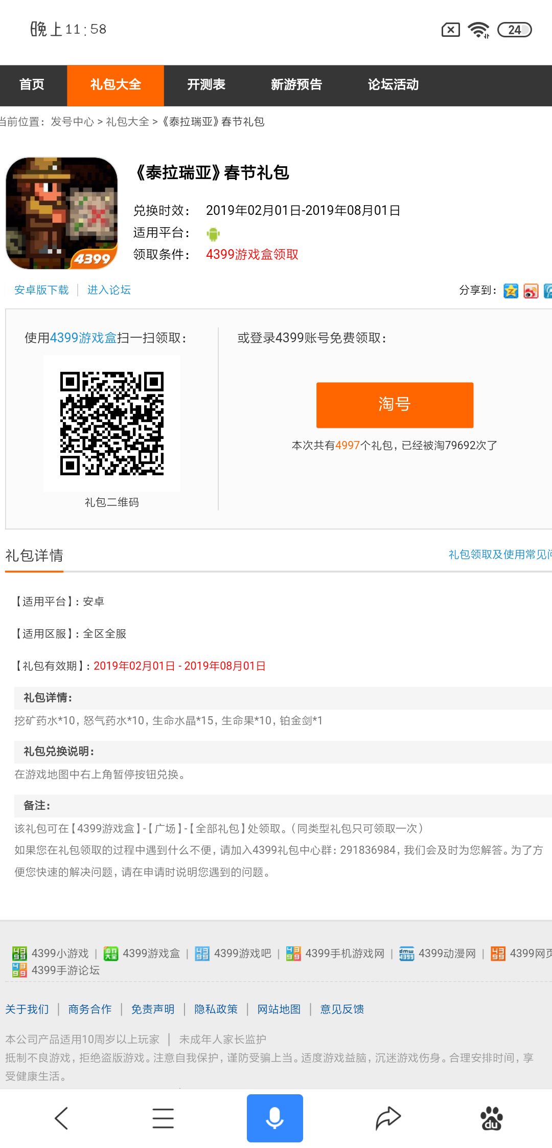The height and width of the screenshot is (1148, 552).
Task: Share to QQ Zone star icon
Action: 511,291
